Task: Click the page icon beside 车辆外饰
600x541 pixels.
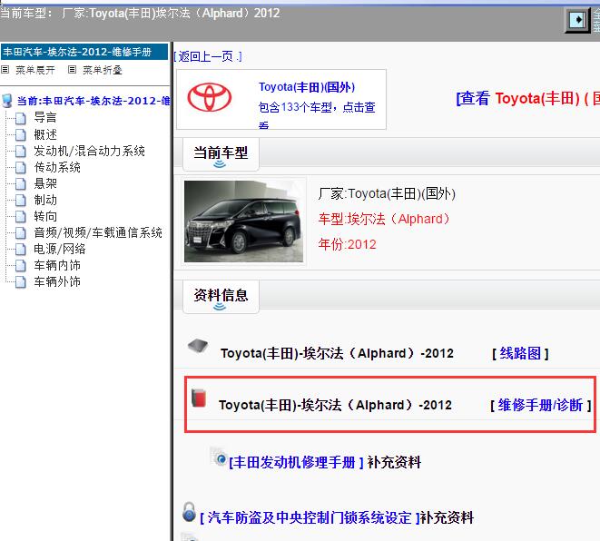Action: click(21, 282)
